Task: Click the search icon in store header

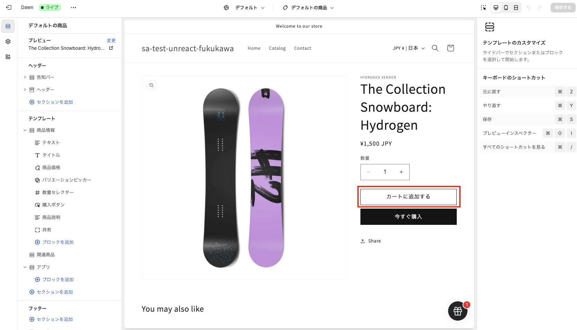Action: [x=435, y=48]
